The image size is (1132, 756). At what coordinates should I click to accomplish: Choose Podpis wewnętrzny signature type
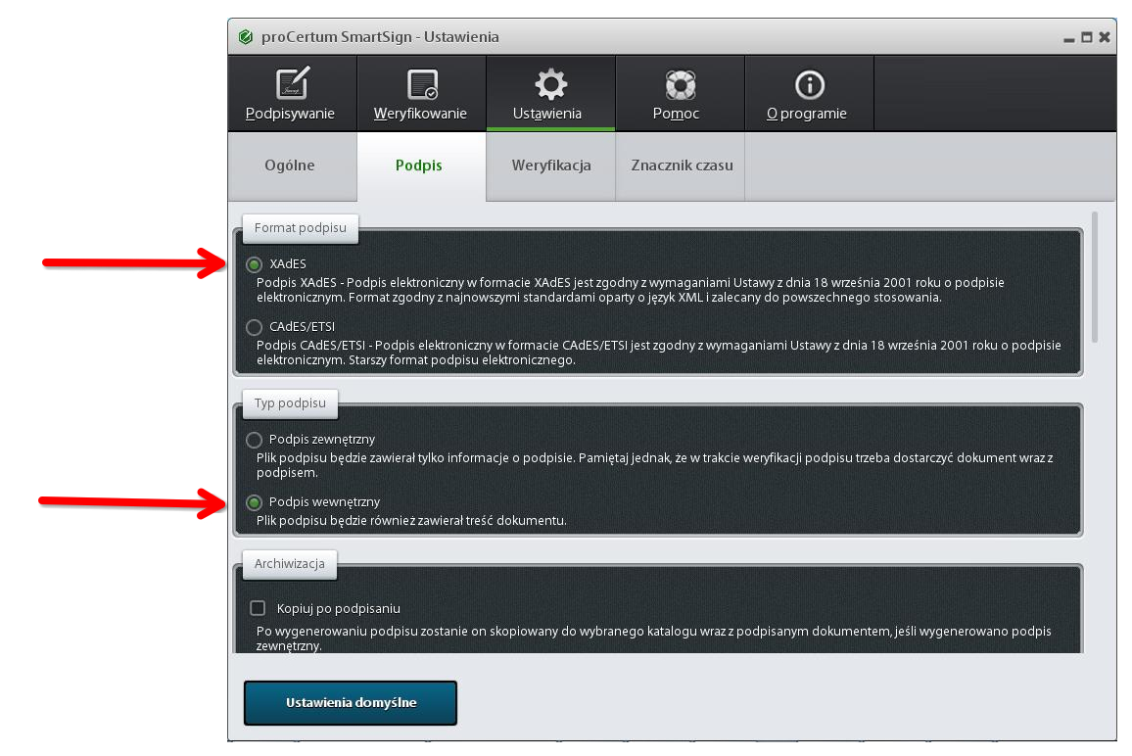coord(255,502)
